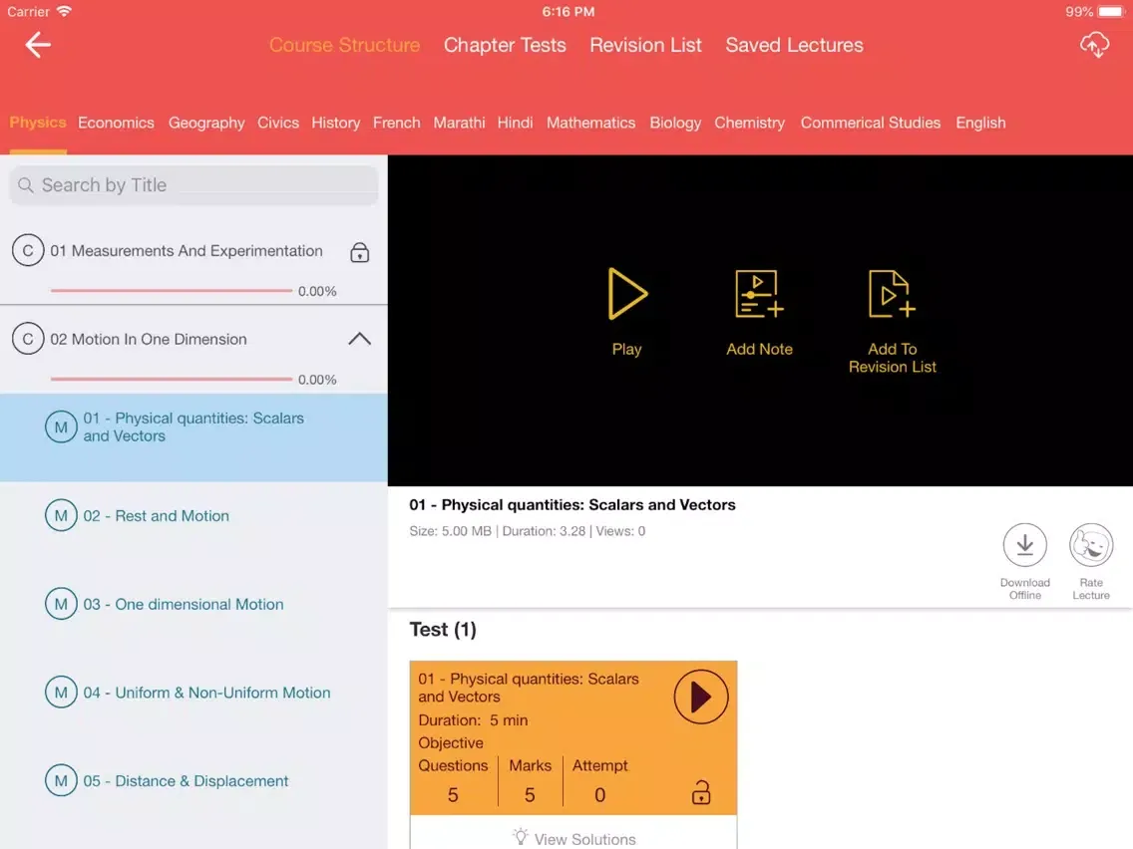Click the Questions count 5
1133x849 pixels.
point(453,795)
